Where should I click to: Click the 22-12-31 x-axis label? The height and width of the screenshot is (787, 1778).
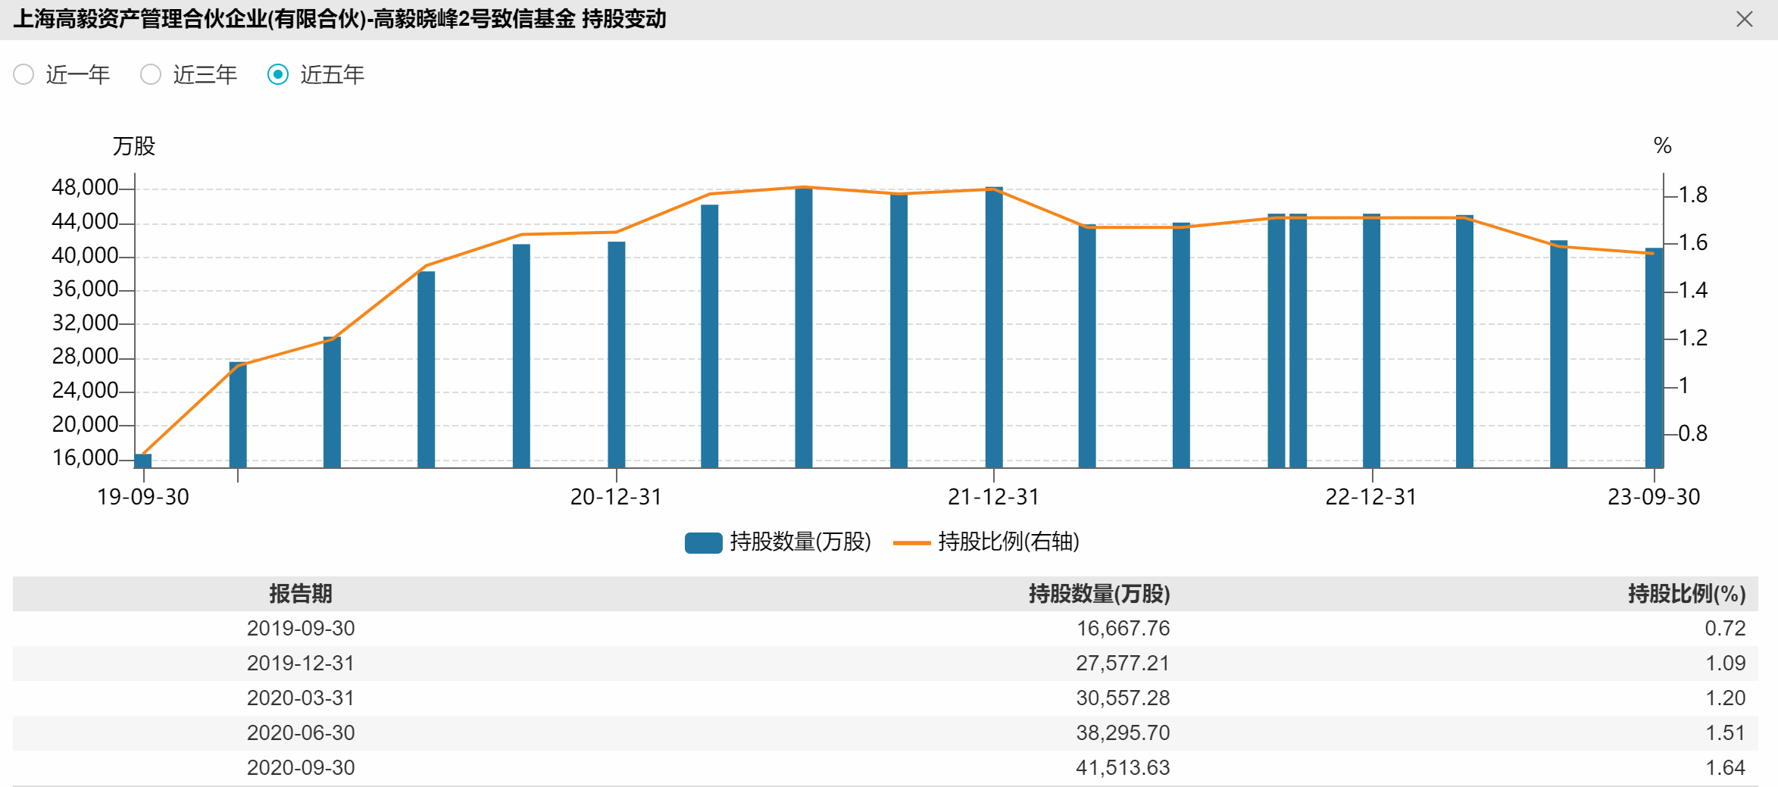[1371, 497]
